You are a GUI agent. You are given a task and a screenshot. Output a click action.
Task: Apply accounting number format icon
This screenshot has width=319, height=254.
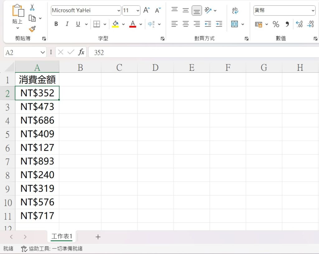[x=259, y=24]
